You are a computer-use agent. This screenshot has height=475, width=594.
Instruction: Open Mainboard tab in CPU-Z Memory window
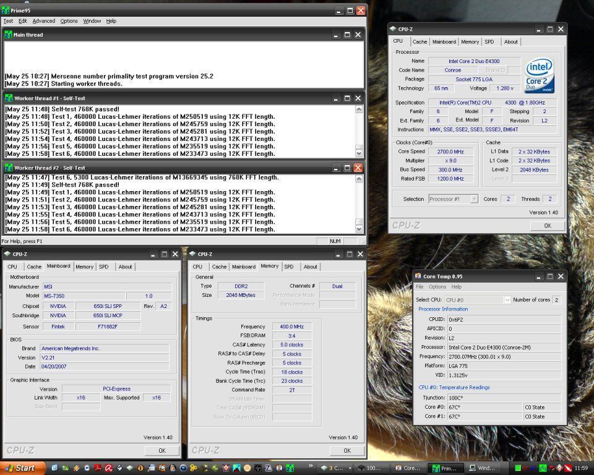pyautogui.click(x=244, y=267)
